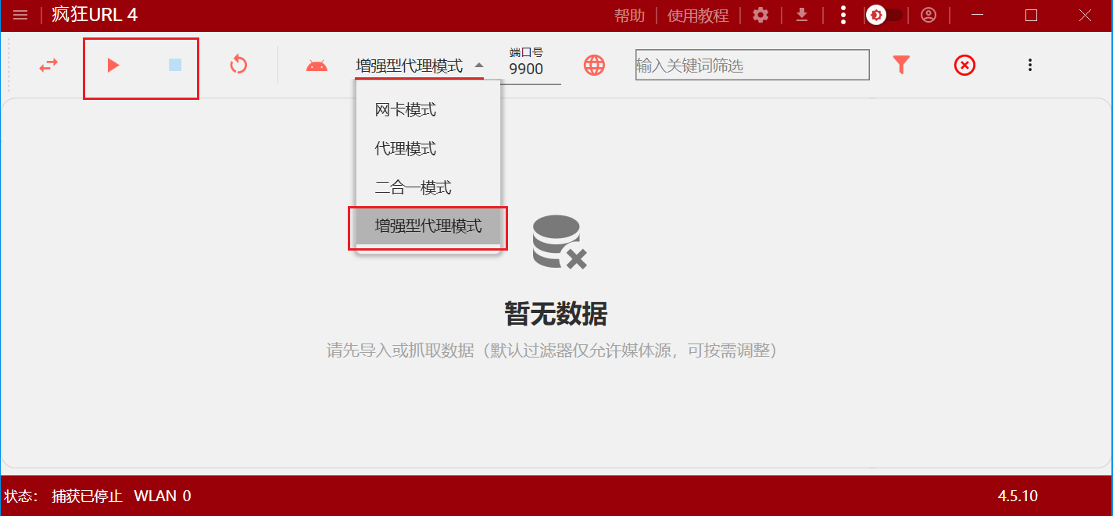Start the capture with the play icon

(113, 66)
